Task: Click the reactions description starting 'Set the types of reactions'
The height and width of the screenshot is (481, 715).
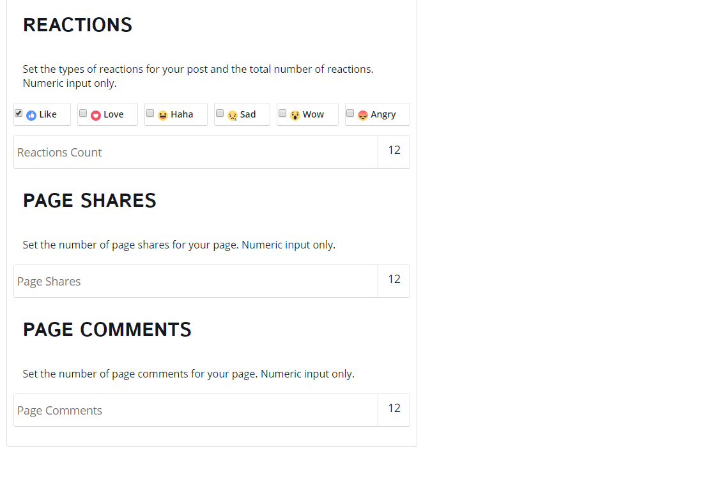Action: pyautogui.click(x=198, y=76)
